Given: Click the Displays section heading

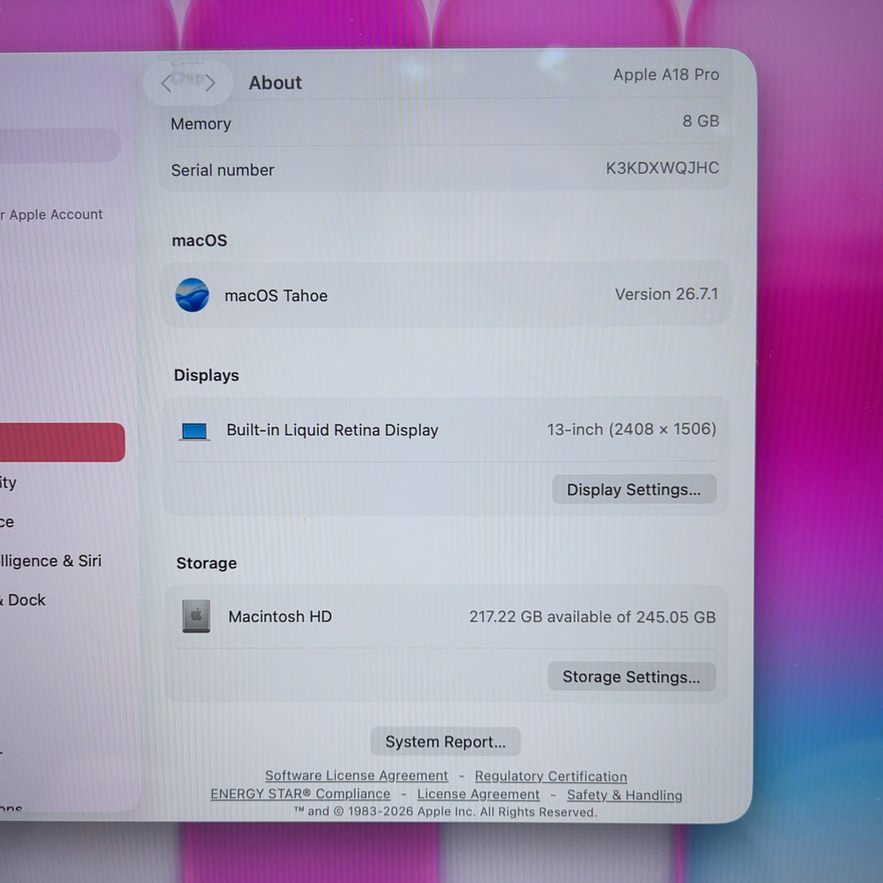Looking at the screenshot, I should pyautogui.click(x=207, y=376).
